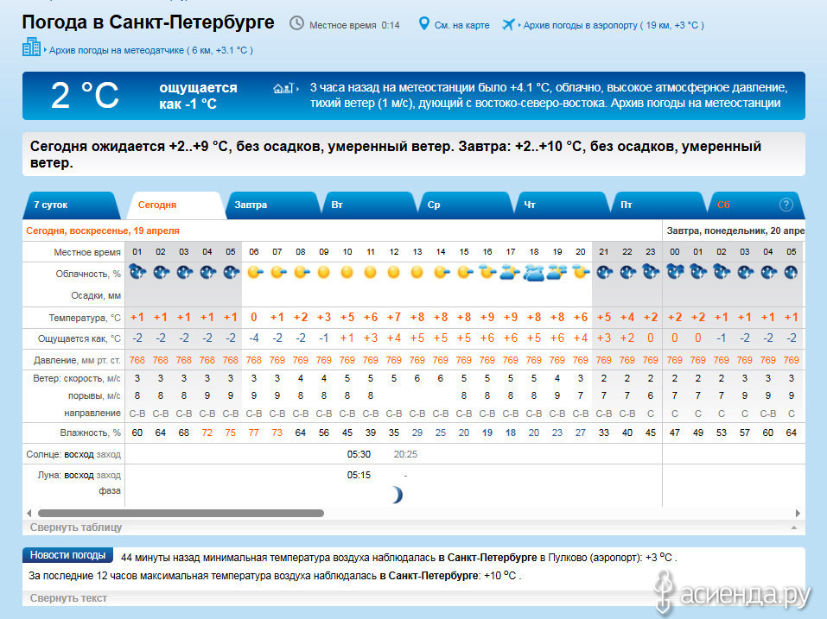Click the horizontal scrollbar thumb under the table

(180, 513)
